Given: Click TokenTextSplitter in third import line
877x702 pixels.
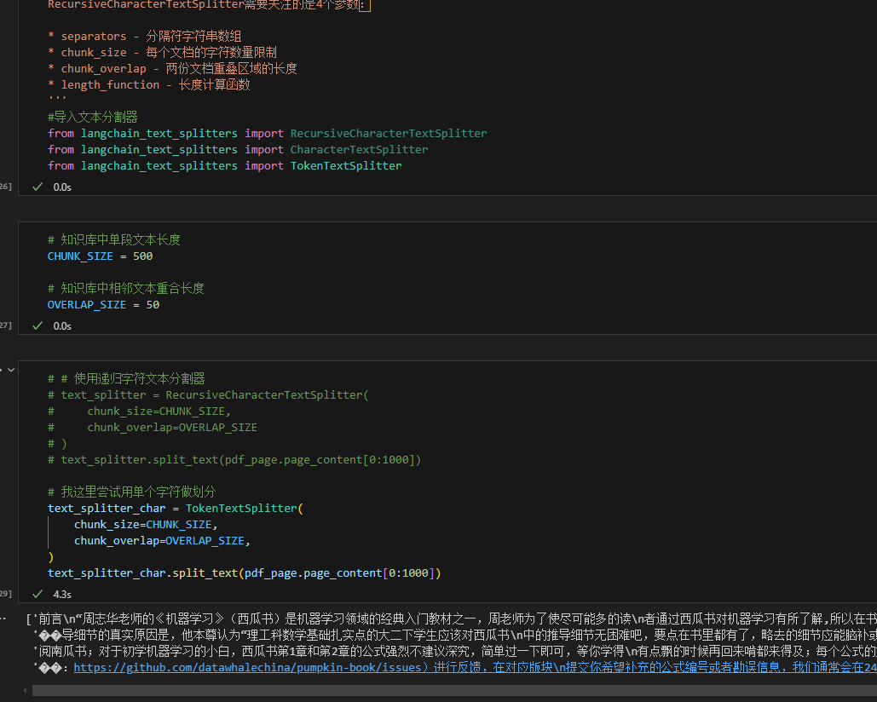Looking at the screenshot, I should click(346, 165).
